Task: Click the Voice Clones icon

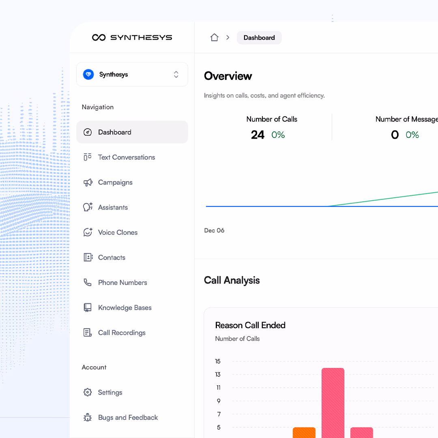Action: pyautogui.click(x=88, y=232)
